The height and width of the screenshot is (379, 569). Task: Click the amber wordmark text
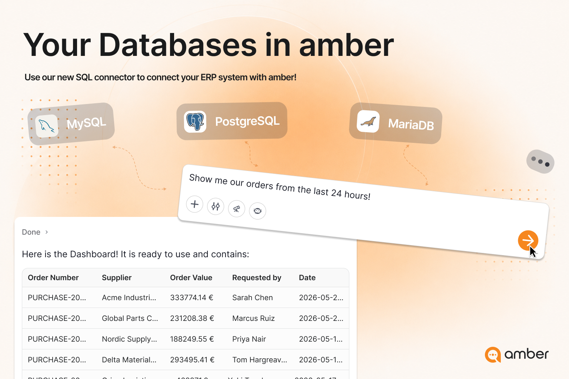tap(526, 354)
